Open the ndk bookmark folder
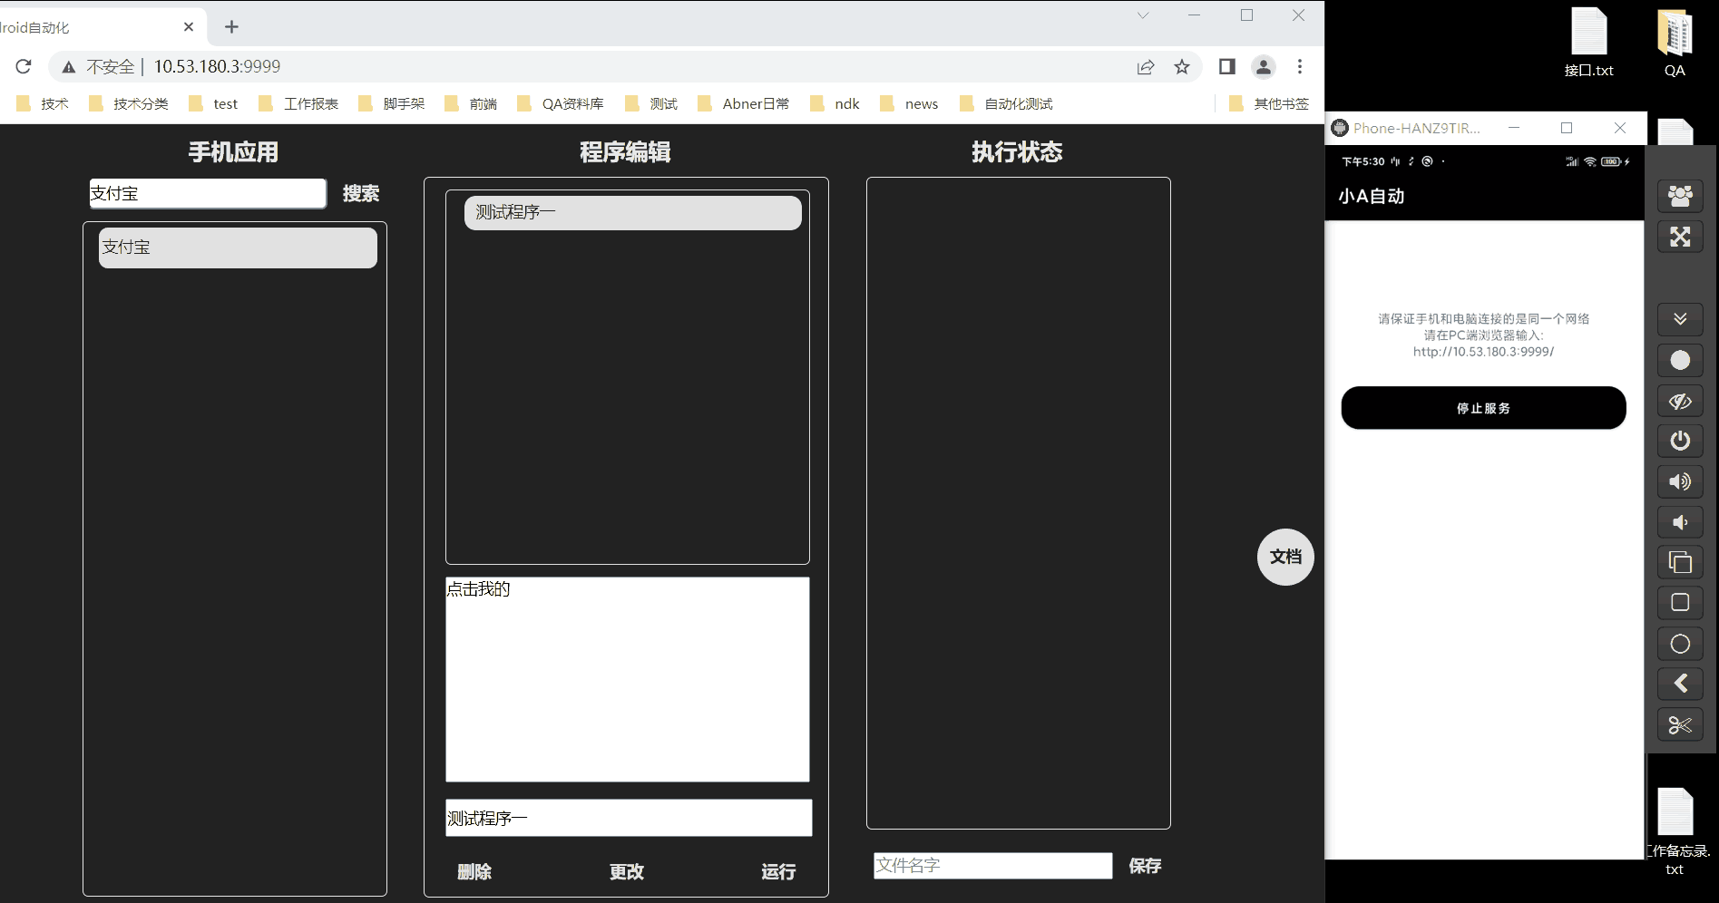Viewport: 1719px width, 903px height. coord(835,103)
